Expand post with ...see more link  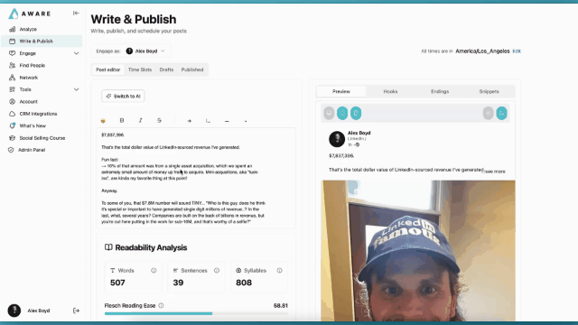(494, 172)
